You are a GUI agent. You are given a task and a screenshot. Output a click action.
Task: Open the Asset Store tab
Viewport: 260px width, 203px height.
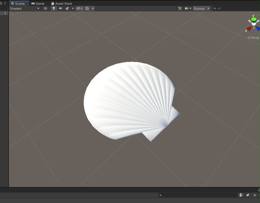62,3
